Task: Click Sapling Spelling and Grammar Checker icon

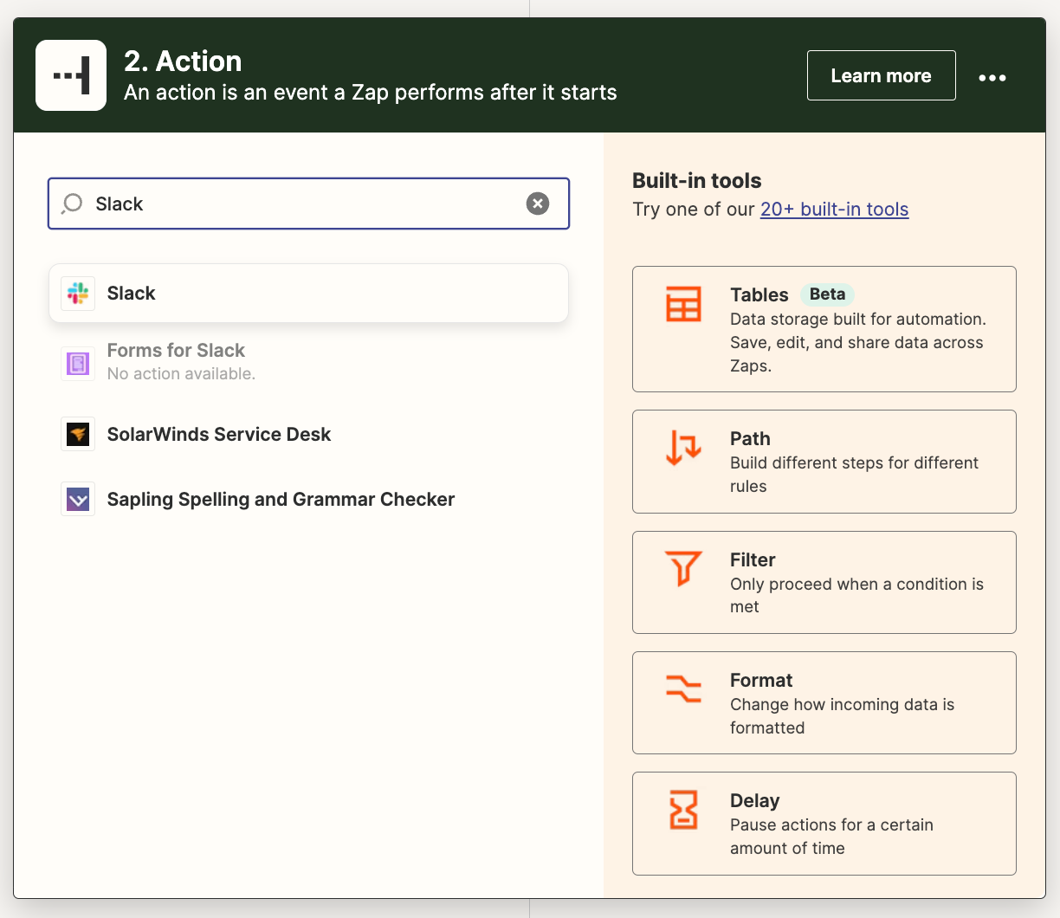Action: [x=78, y=500]
